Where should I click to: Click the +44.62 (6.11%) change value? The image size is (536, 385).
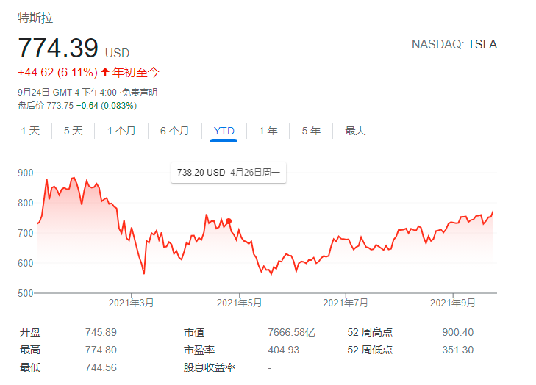(x=58, y=73)
